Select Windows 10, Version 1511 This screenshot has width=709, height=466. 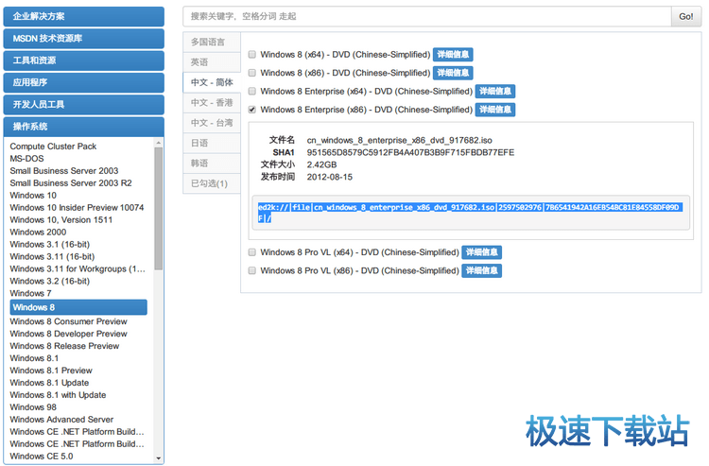(x=61, y=219)
